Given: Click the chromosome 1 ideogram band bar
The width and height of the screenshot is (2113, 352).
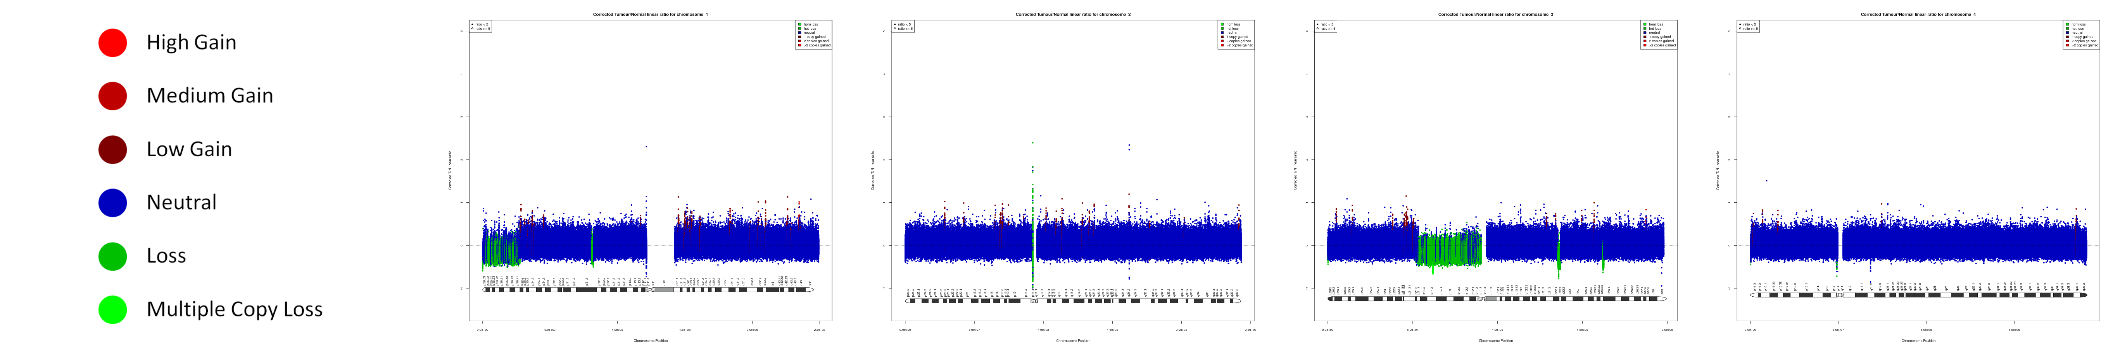Looking at the screenshot, I should (648, 290).
